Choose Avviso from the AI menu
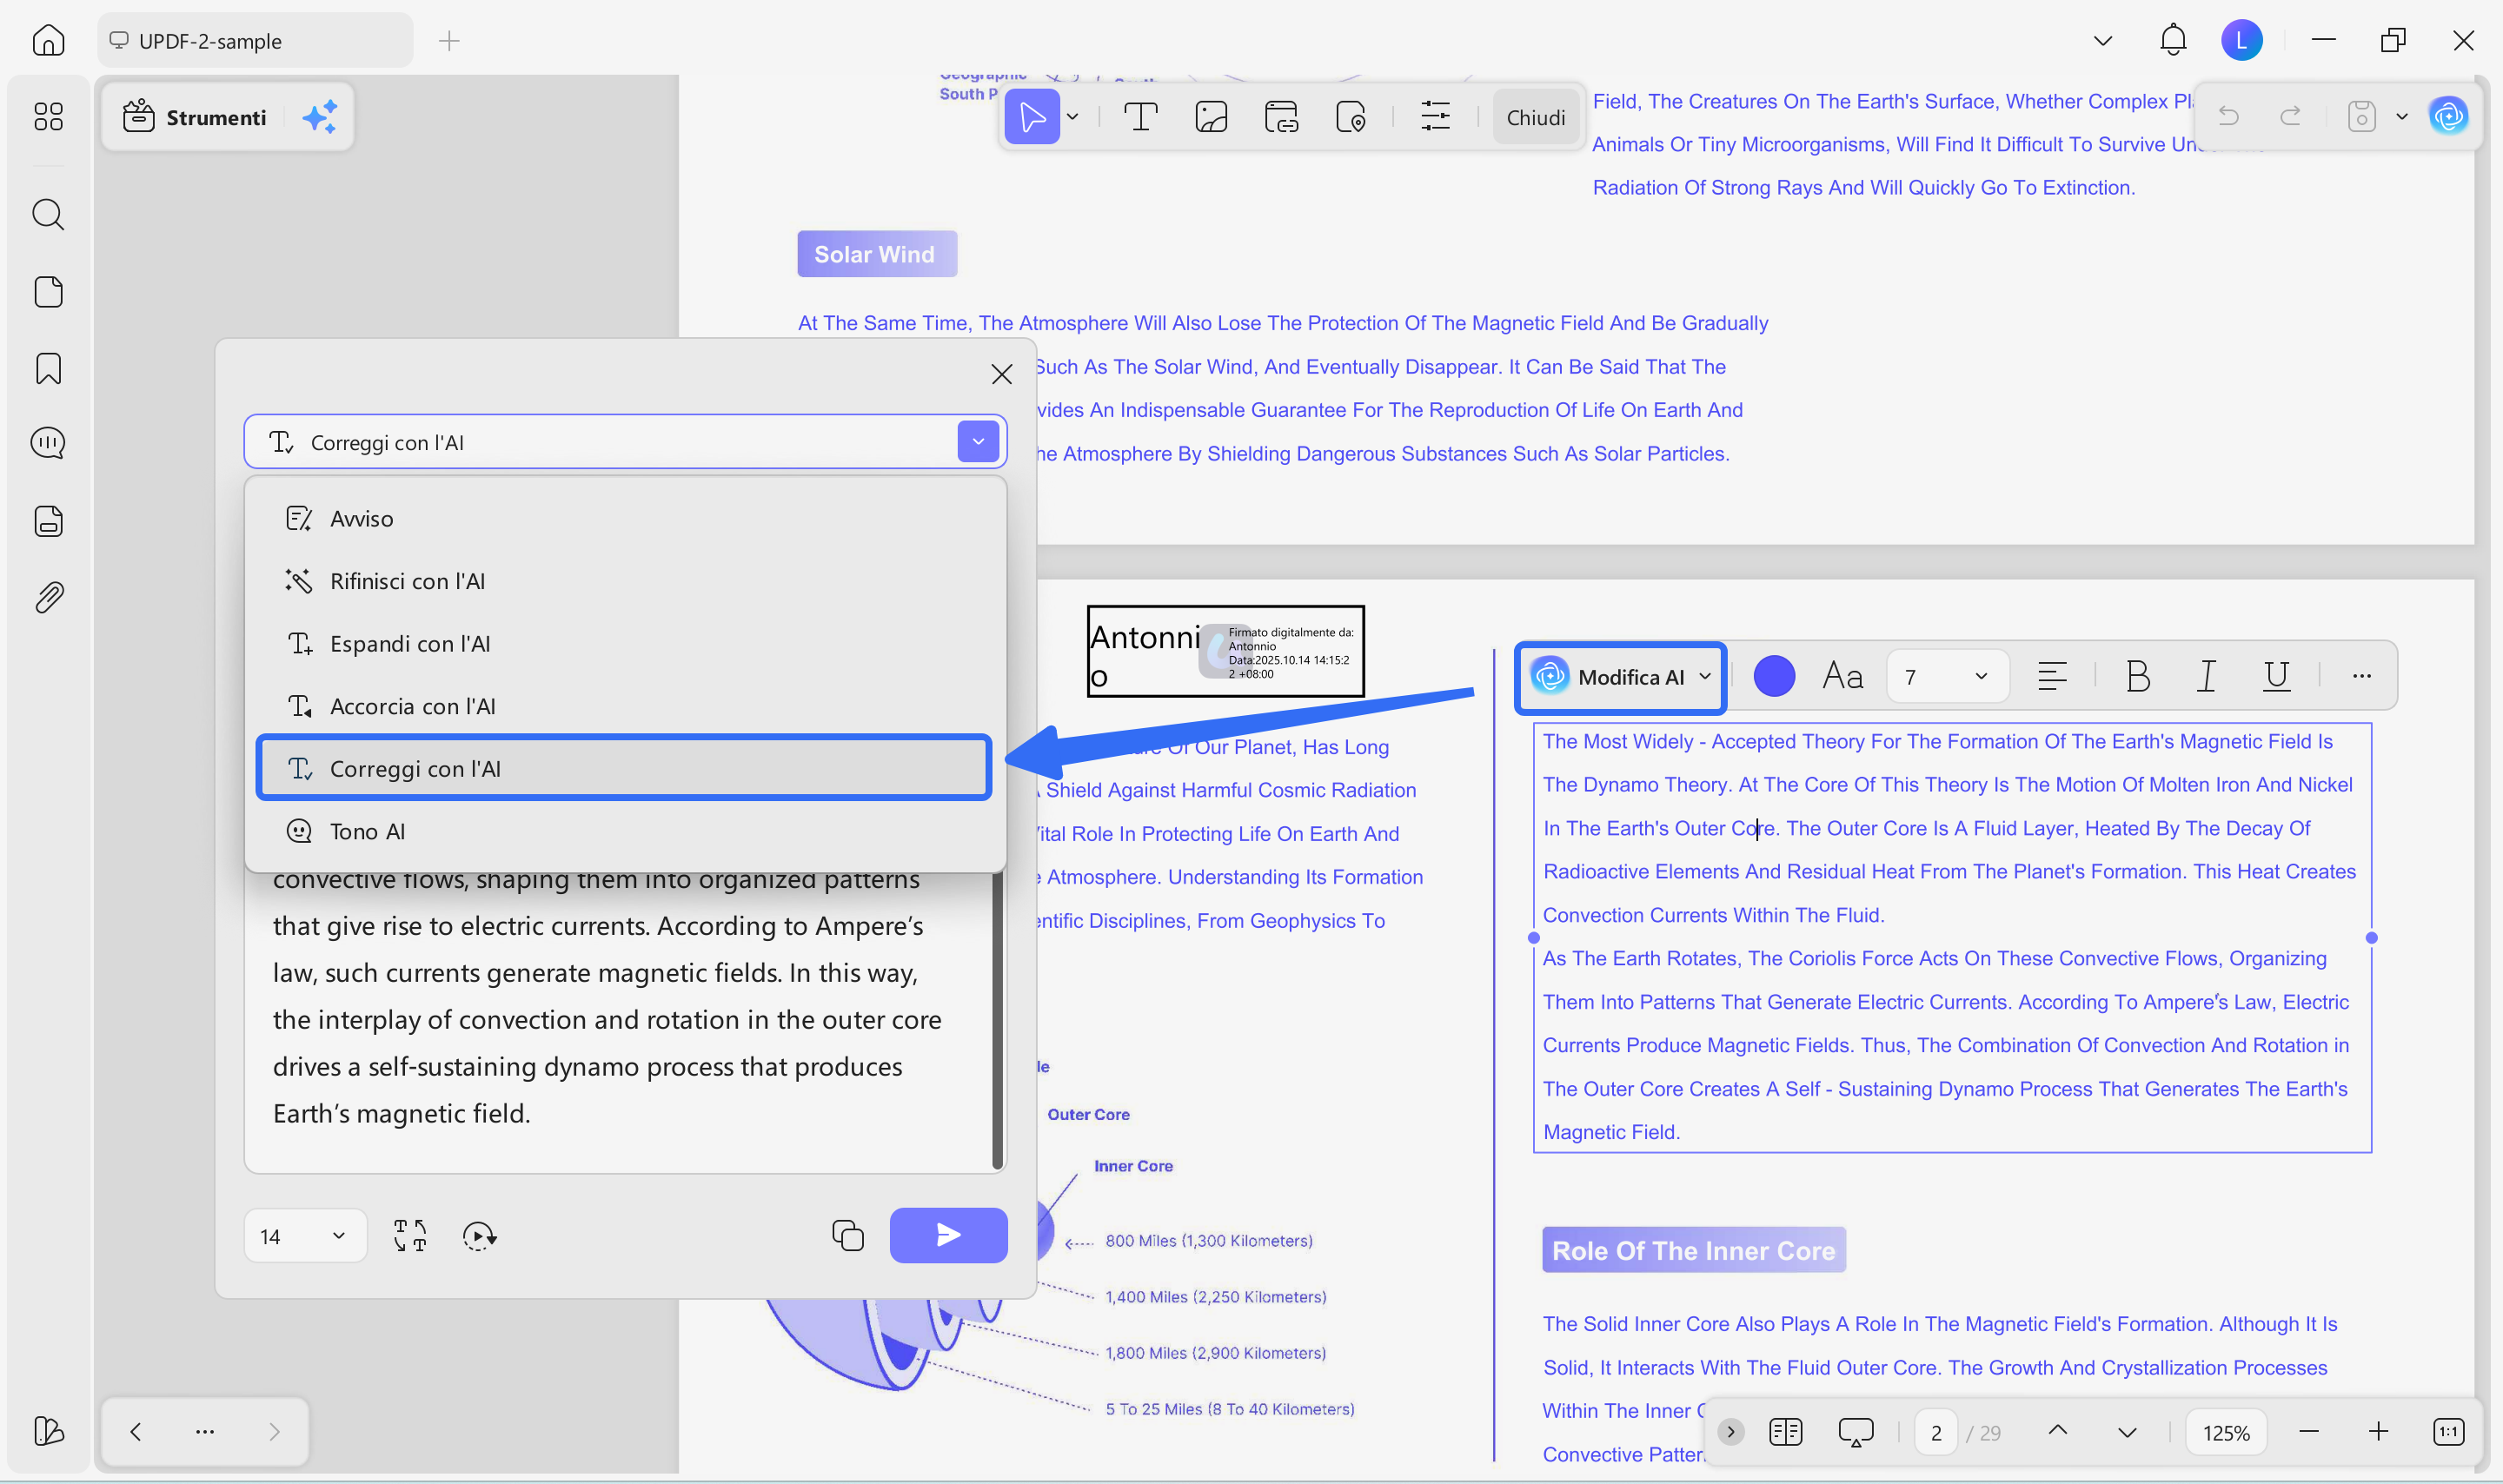Viewport: 2503px width, 1484px height. coord(624,518)
